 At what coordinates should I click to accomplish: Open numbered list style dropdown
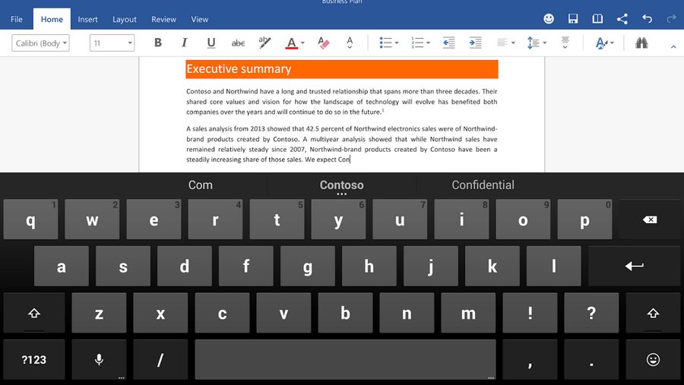click(428, 43)
